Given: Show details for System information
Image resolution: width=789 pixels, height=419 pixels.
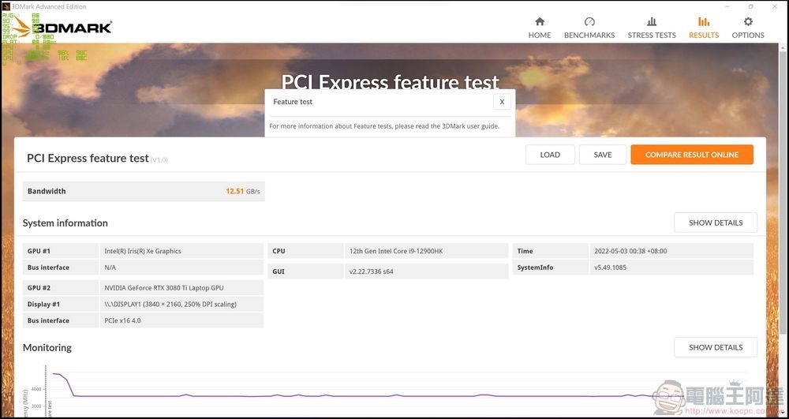Looking at the screenshot, I should click(716, 223).
